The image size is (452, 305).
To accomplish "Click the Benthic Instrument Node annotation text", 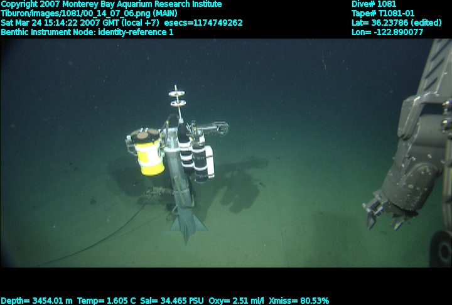I will point(87,32).
